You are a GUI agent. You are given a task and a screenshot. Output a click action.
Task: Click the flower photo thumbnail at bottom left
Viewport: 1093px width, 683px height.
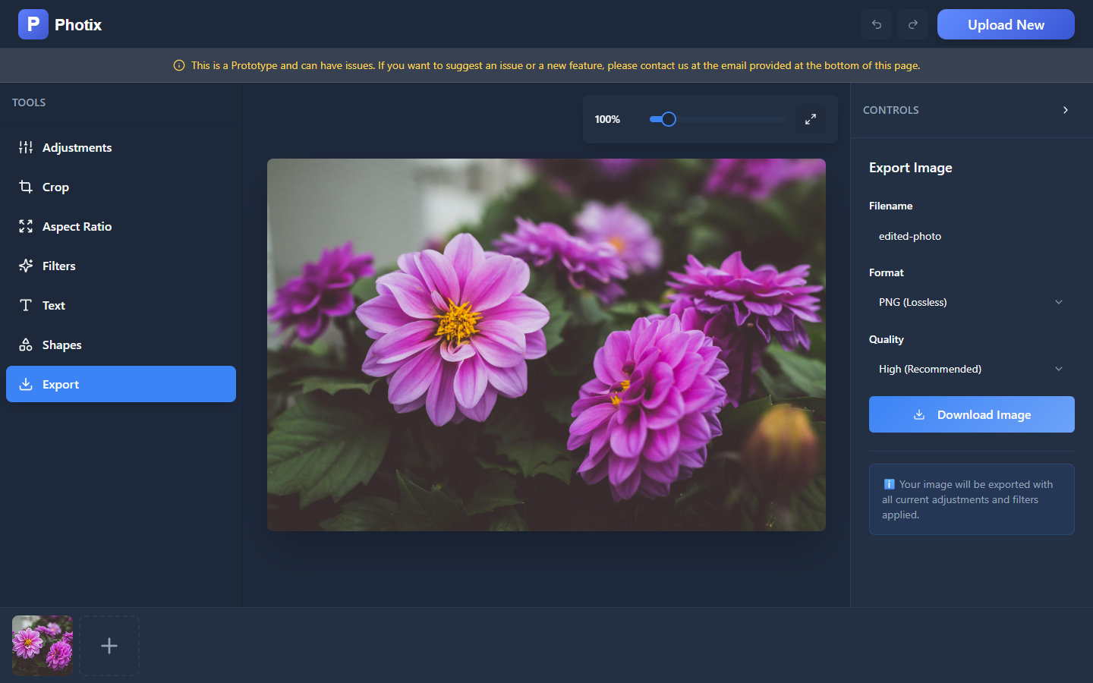(x=42, y=646)
